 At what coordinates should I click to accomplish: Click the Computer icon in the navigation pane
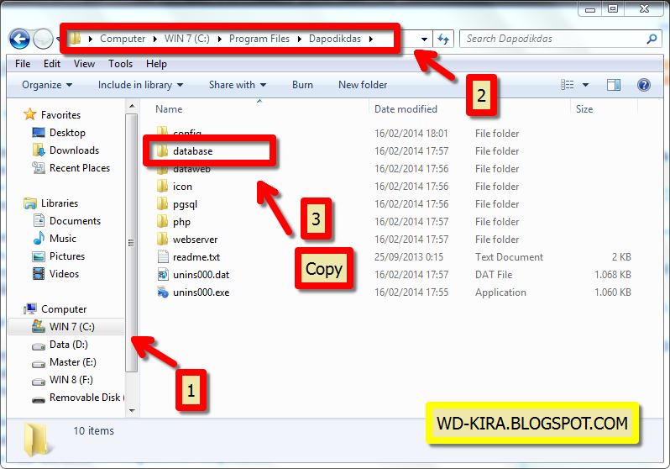(x=30, y=308)
